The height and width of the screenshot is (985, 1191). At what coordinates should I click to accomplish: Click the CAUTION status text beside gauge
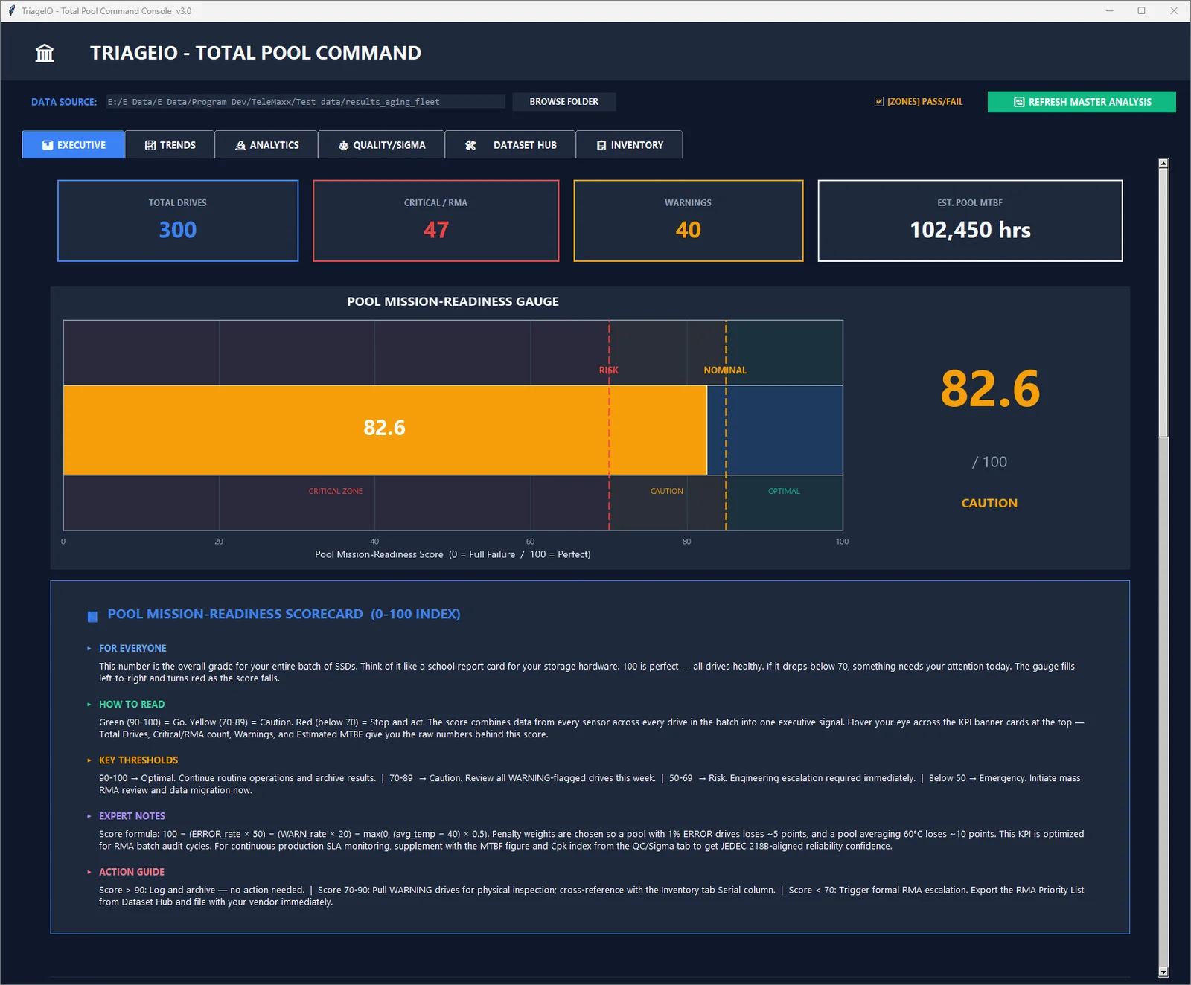pyautogui.click(x=989, y=503)
